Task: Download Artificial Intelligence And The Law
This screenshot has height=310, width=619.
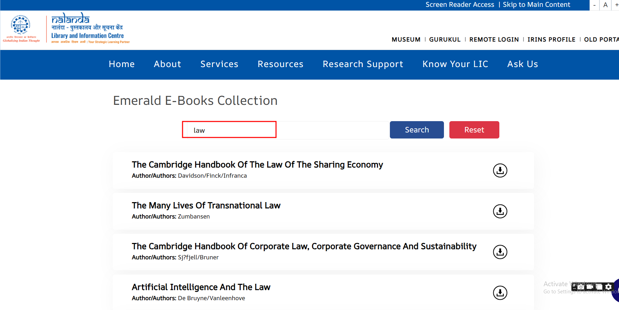Action: click(x=500, y=293)
